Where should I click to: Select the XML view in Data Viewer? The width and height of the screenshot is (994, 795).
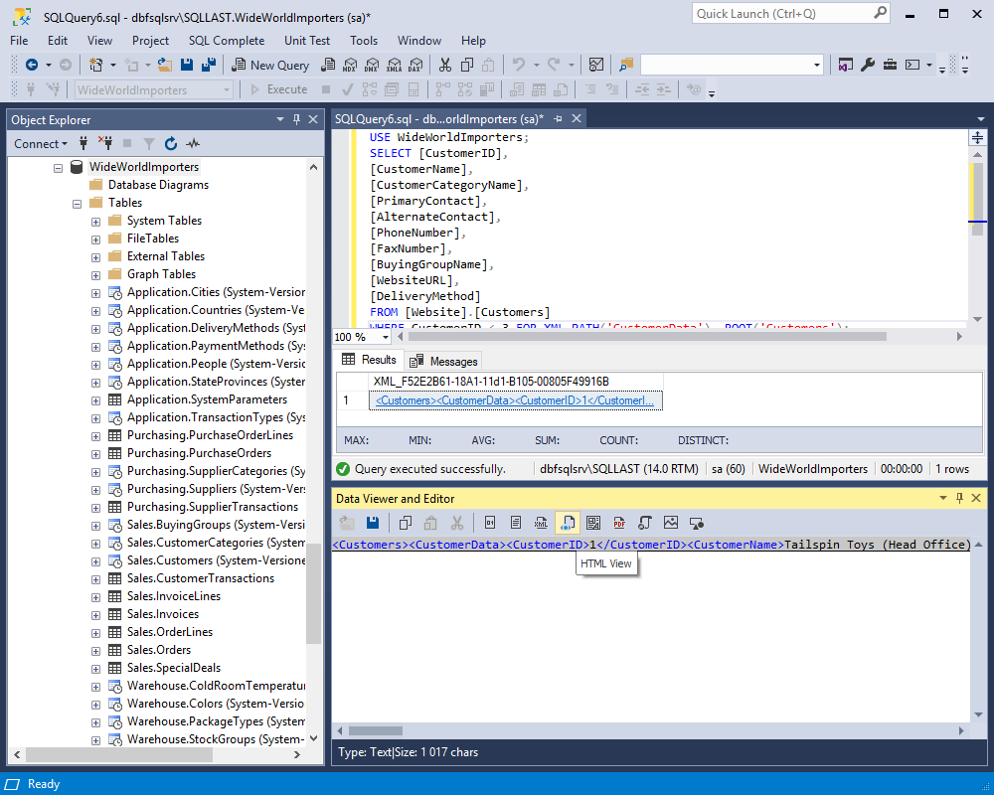(540, 522)
